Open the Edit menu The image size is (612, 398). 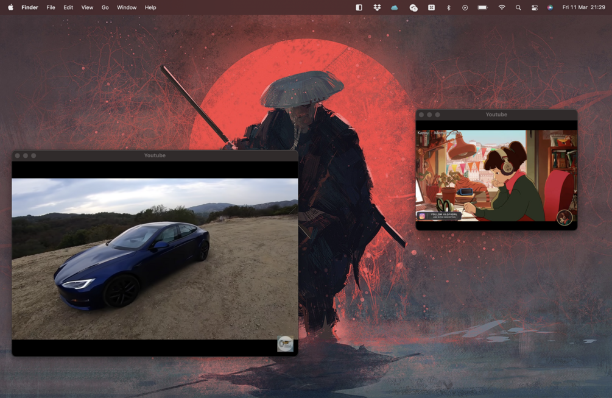coord(68,7)
